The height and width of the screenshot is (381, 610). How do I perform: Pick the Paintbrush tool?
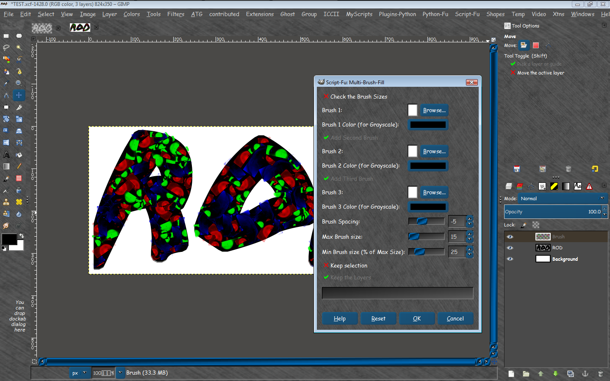(x=6, y=178)
